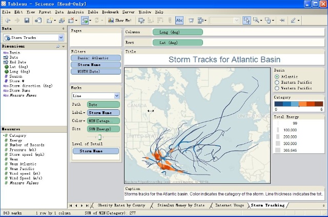The image size is (328, 217).
Task: Click the orange Category legend swatch
Action: (303, 104)
